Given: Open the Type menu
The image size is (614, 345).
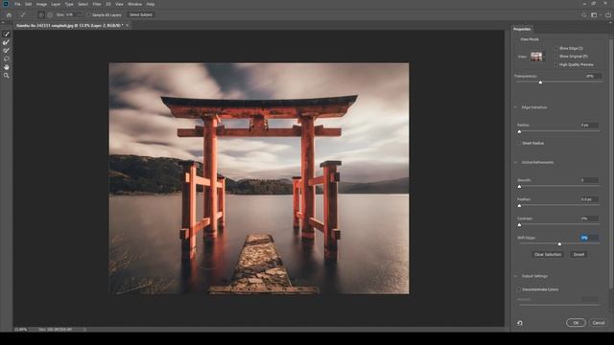Looking at the screenshot, I should point(69,4).
